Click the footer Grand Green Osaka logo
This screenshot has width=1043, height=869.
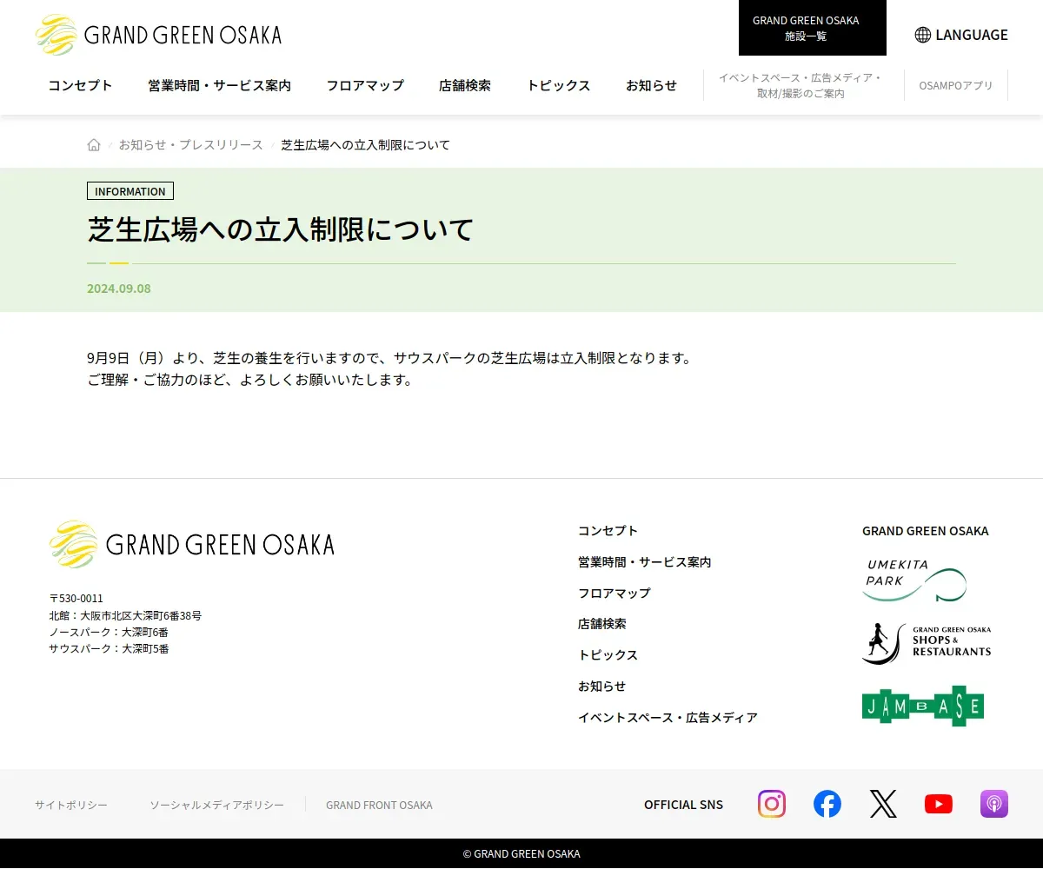191,545
